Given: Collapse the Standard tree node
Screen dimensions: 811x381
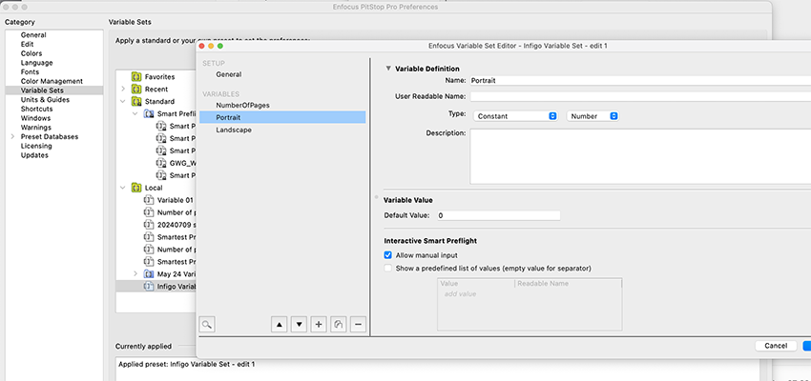Looking at the screenshot, I should [x=123, y=101].
